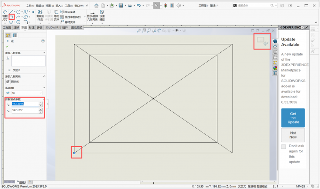This screenshot has height=189, width=320.
Task: Click the Get the Update button
Action: pyautogui.click(x=293, y=117)
